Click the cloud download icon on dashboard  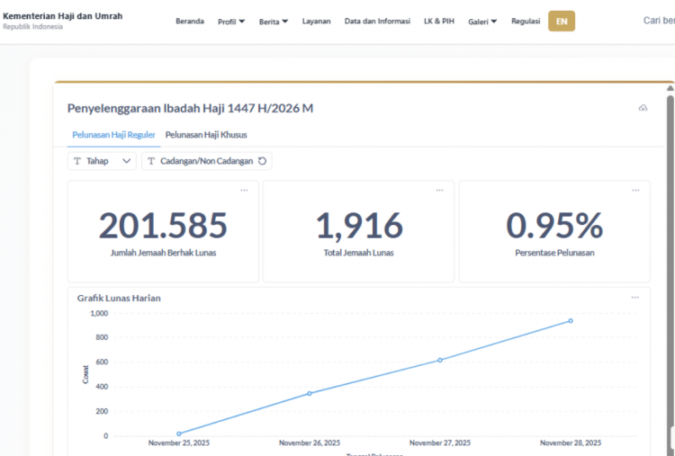coord(643,108)
